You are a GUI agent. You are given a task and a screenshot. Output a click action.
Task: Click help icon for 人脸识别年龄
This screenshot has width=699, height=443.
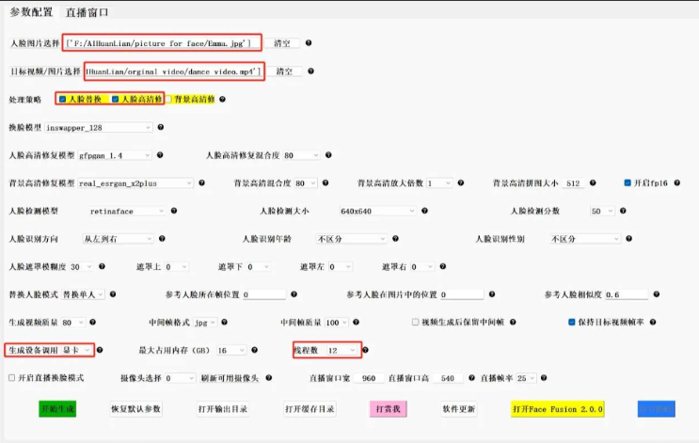pos(395,239)
